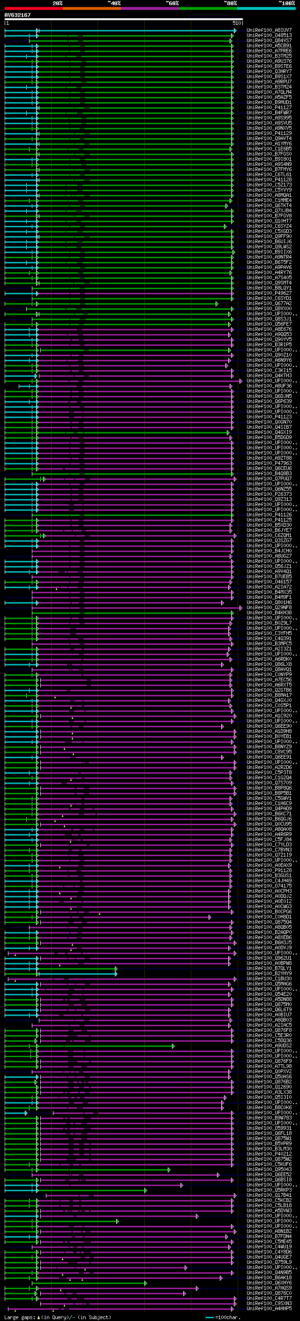Image resolution: width=300 pixels, height=1321 pixels.
Task: Select the UniRef100_A1D9H8 label
Action: click(x=269, y=731)
